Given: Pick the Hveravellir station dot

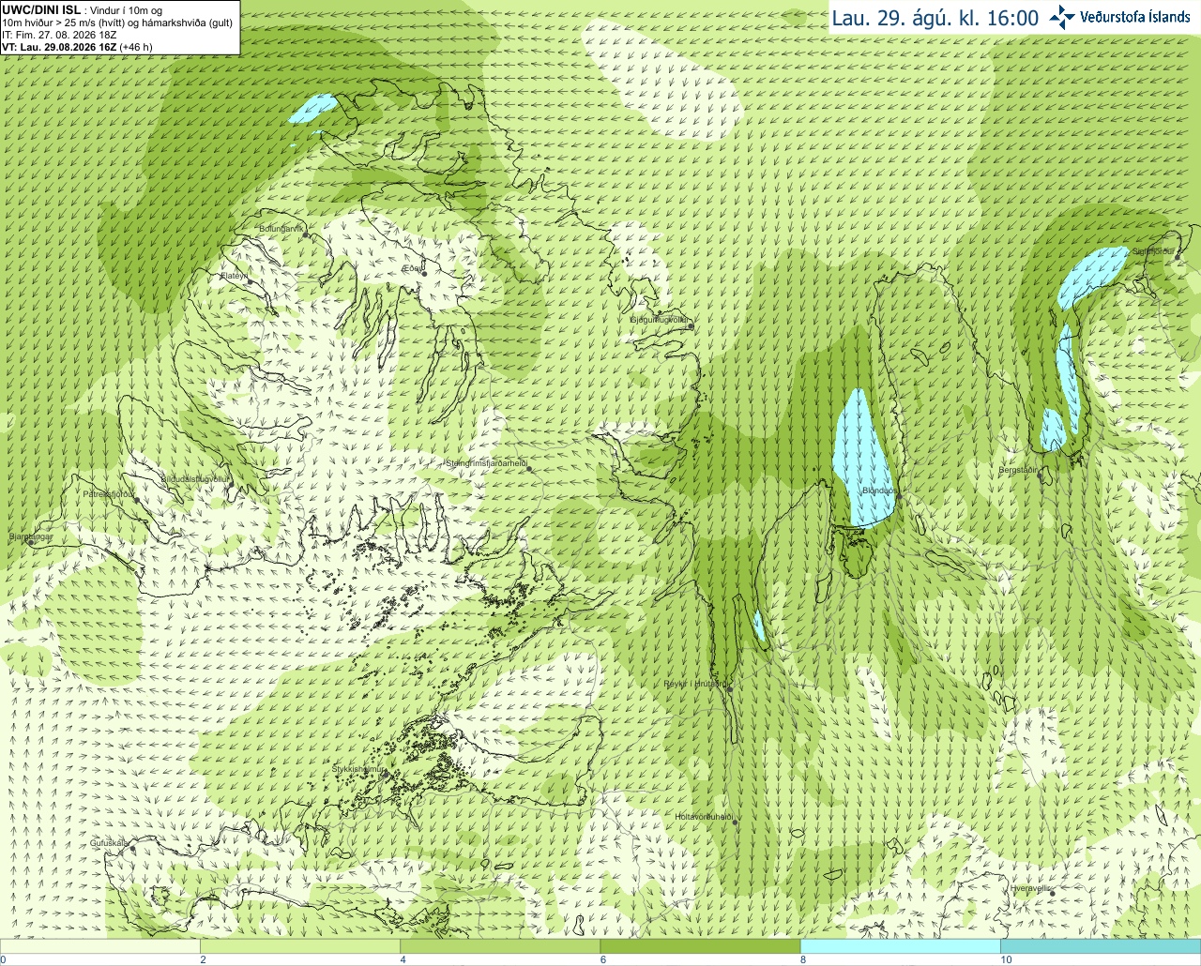Looking at the screenshot, I should [1053, 894].
